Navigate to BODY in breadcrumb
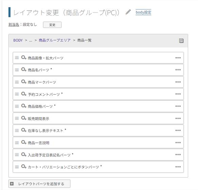The height and width of the screenshot is (190, 198). [18, 40]
